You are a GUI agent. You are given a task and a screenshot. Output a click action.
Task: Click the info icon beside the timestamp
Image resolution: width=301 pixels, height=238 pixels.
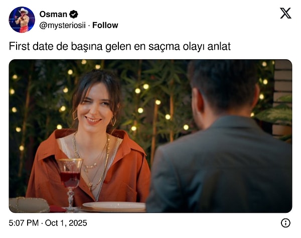[285, 223]
